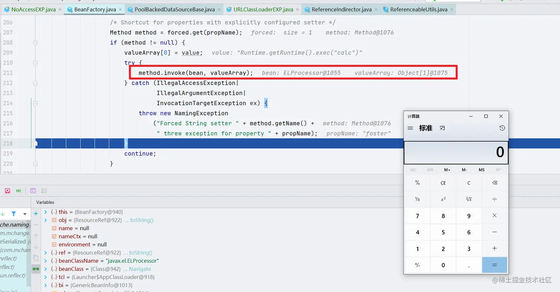This screenshot has width=560, height=292.
Task: Open the frames filter funnel icon
Action: point(14,214)
